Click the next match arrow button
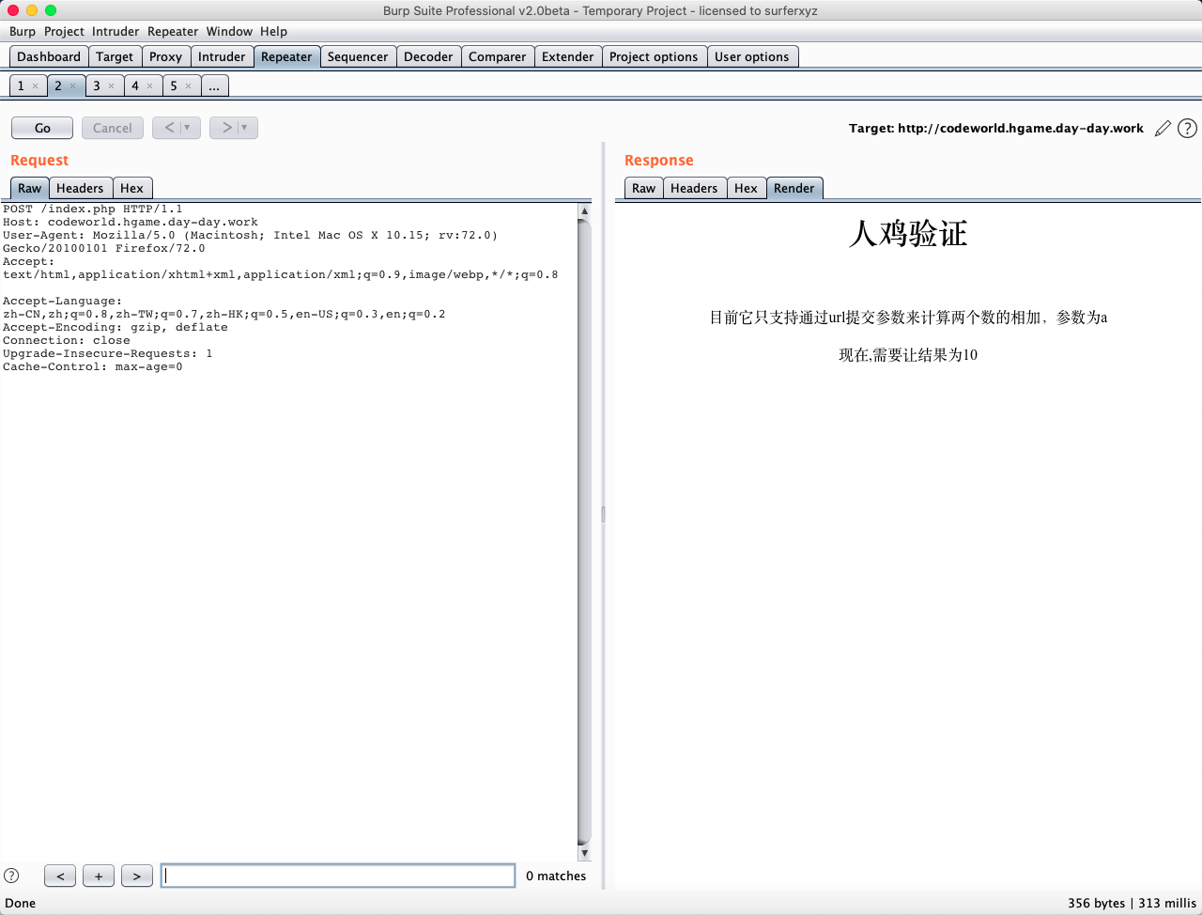 (x=136, y=876)
